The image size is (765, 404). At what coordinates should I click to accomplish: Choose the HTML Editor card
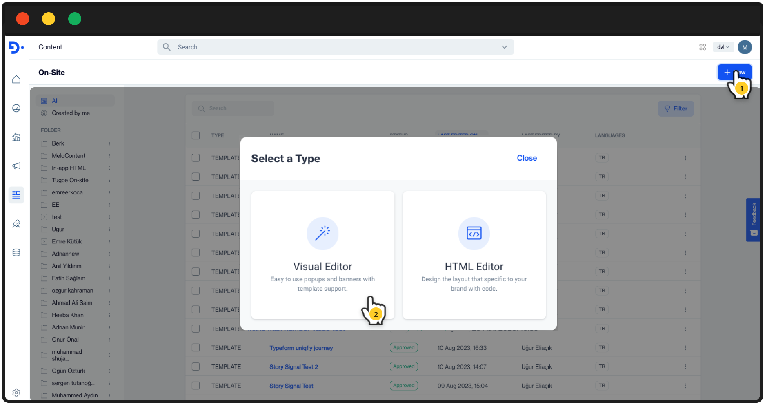[x=474, y=255]
